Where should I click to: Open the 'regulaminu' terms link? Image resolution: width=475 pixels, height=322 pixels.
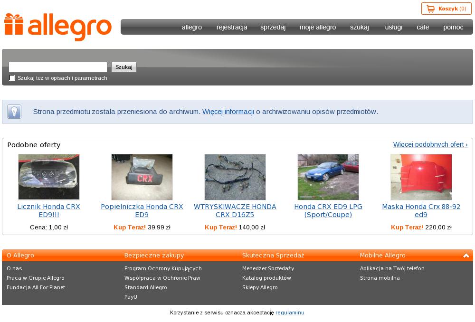tap(290, 313)
